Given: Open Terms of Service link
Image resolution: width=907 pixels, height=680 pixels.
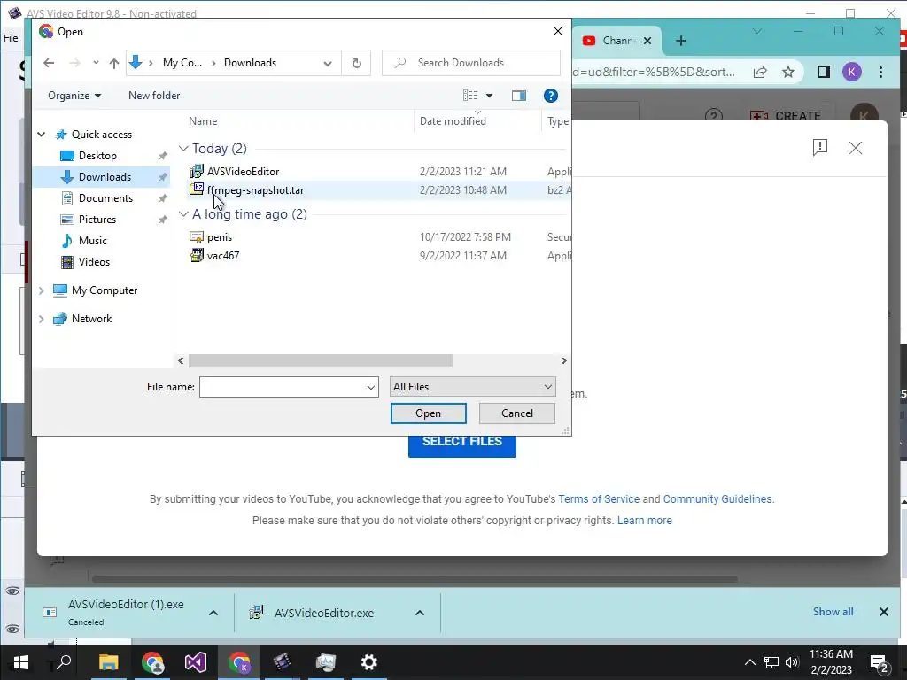Looking at the screenshot, I should coord(599,499).
